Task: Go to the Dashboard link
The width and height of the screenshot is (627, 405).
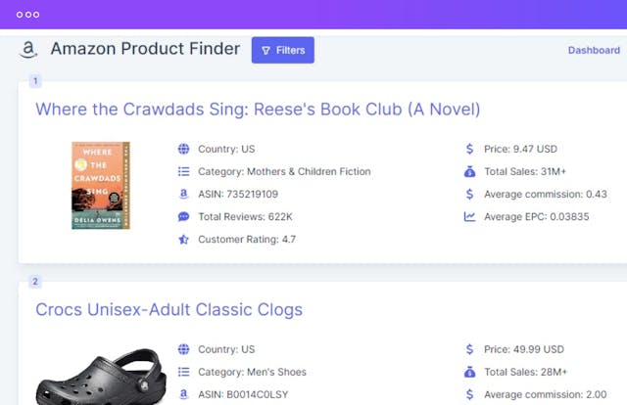Action: [x=594, y=50]
